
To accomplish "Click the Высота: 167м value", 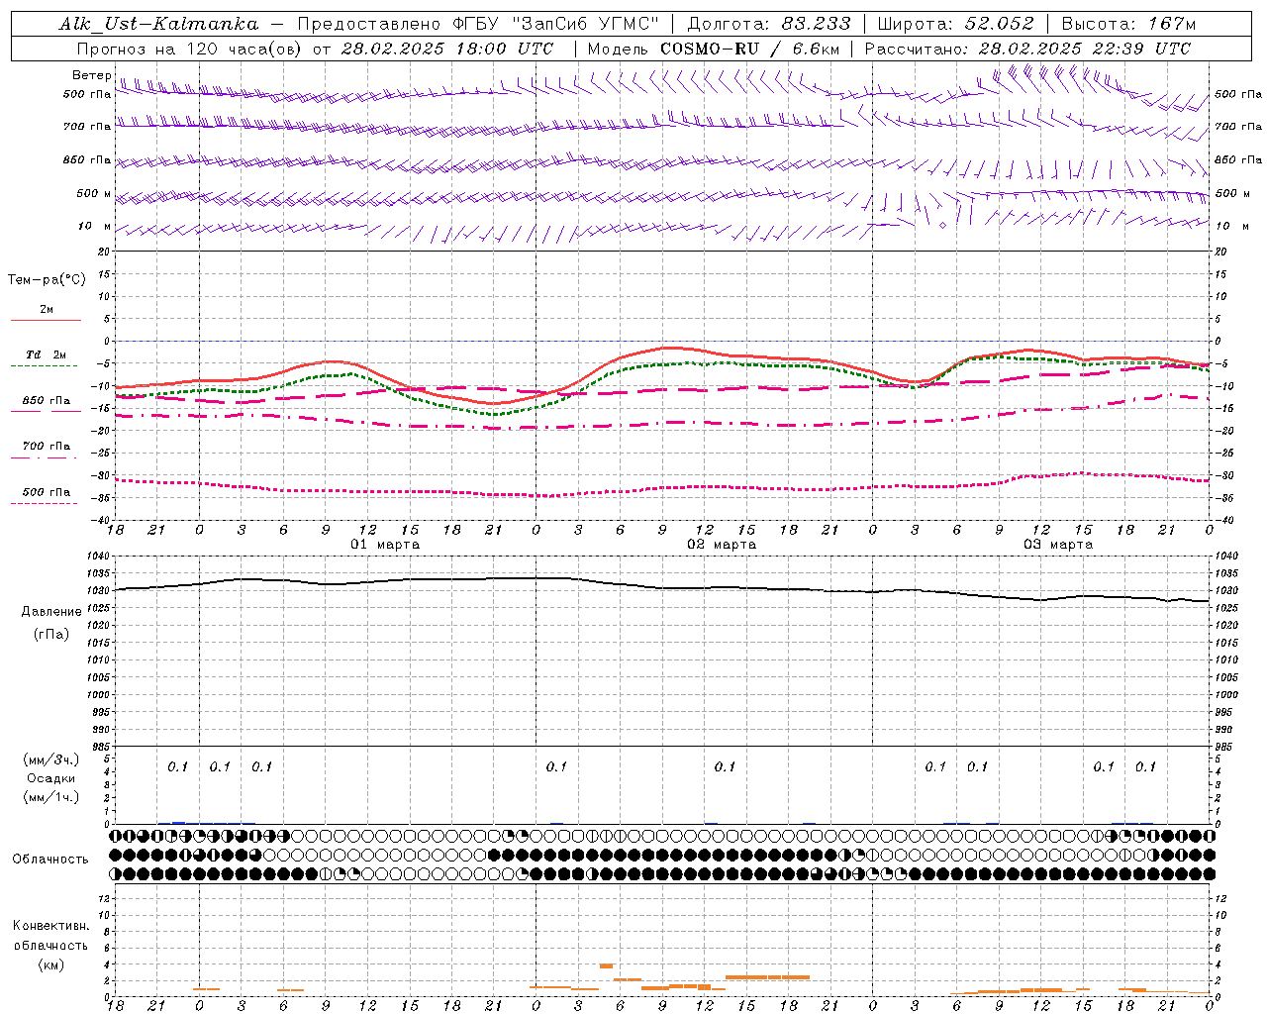I will 1128,24.
